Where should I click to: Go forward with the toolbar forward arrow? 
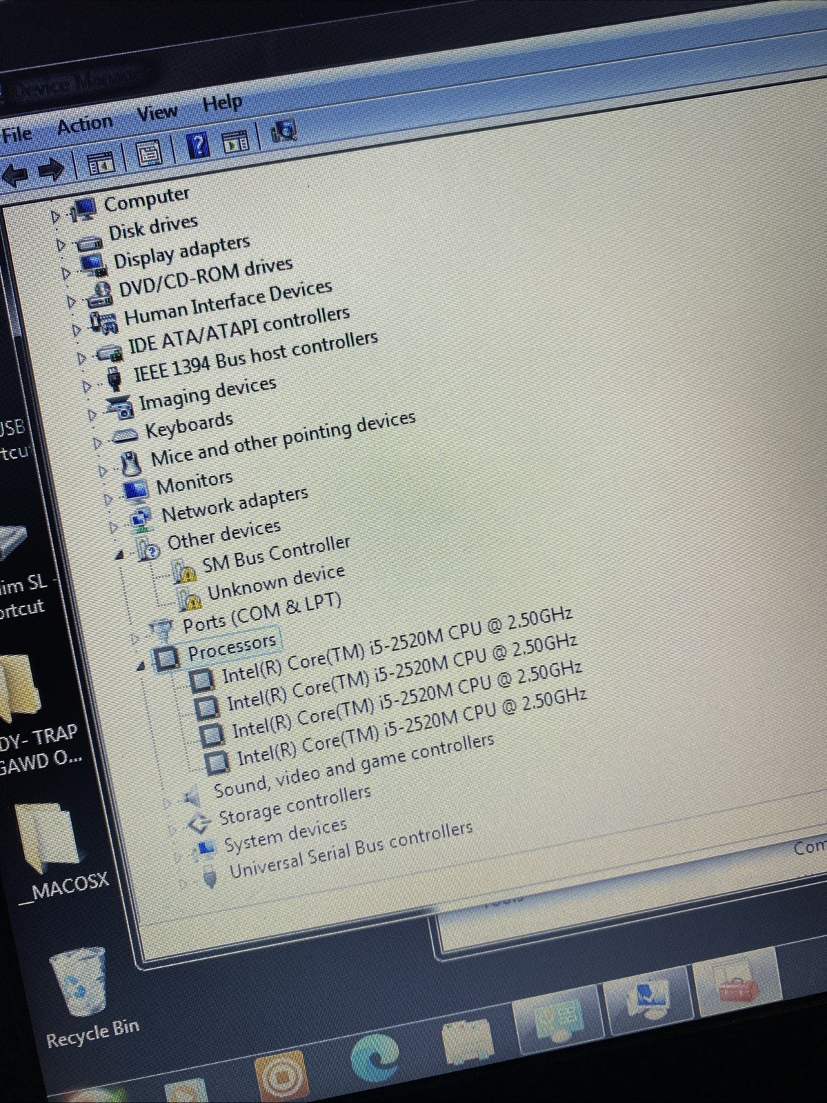pyautogui.click(x=50, y=169)
